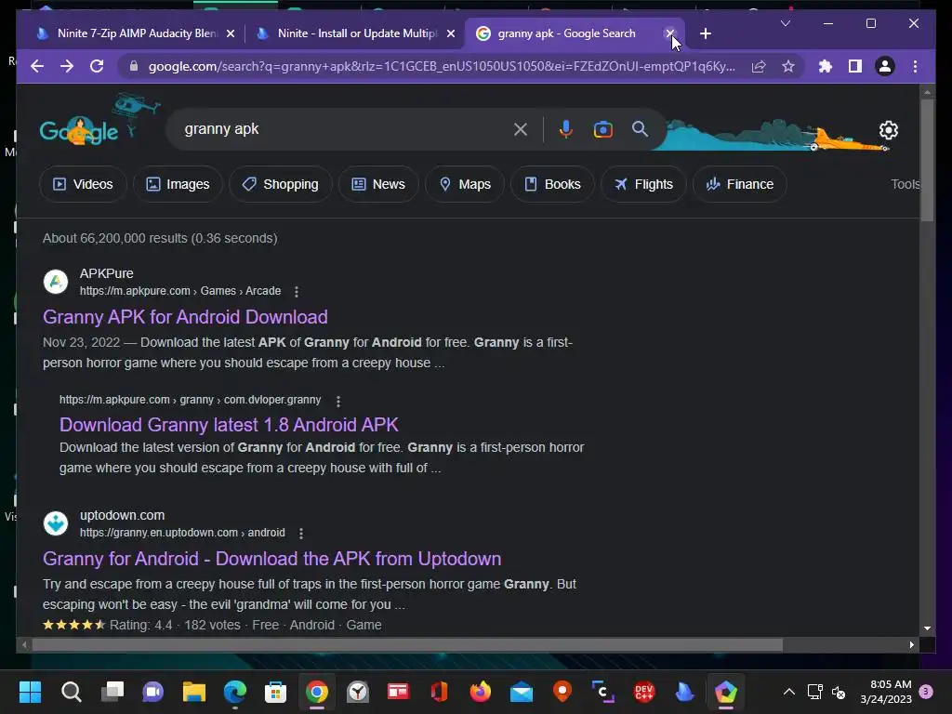Close the granny apk search tab

(669, 33)
